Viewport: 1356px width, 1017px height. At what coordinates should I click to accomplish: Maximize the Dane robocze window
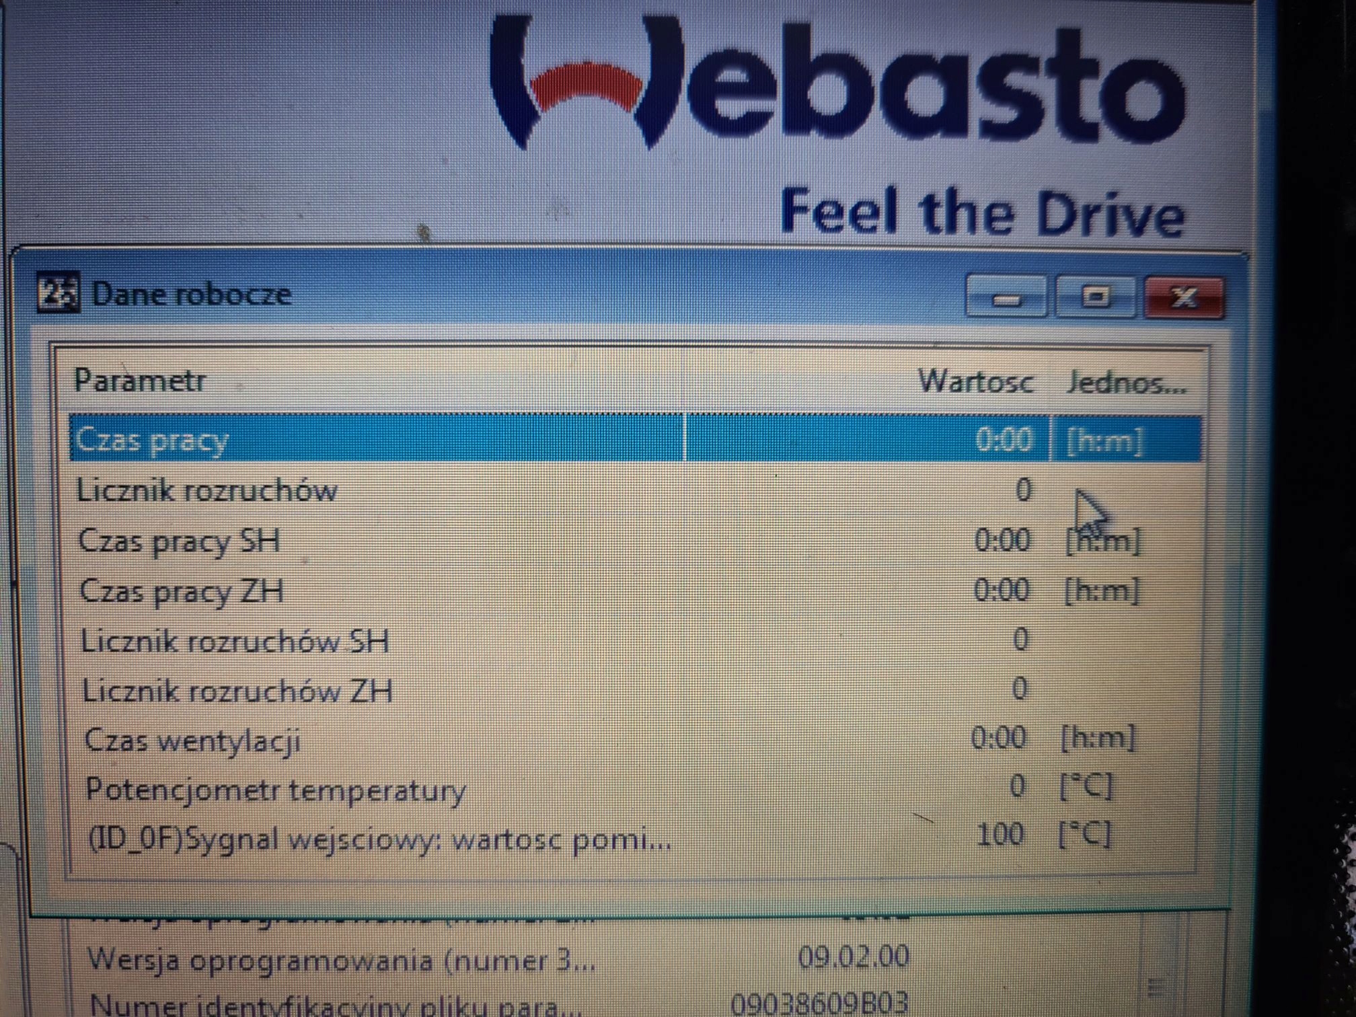click(1096, 297)
